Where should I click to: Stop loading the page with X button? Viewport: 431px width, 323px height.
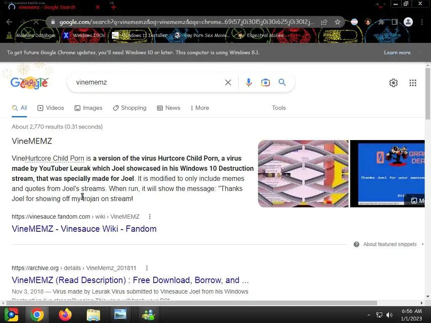(x=36, y=22)
